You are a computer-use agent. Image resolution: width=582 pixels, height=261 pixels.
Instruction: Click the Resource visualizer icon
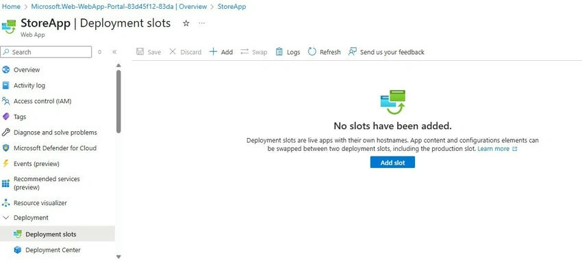click(x=5, y=203)
